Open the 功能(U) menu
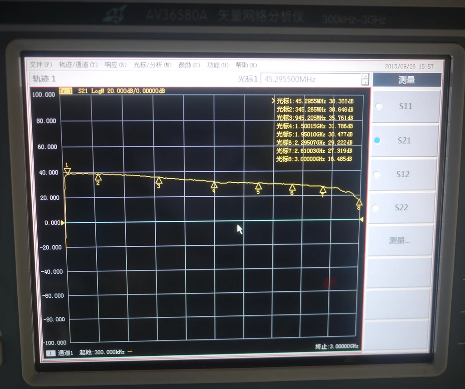The height and width of the screenshot is (389, 465). pyautogui.click(x=218, y=65)
